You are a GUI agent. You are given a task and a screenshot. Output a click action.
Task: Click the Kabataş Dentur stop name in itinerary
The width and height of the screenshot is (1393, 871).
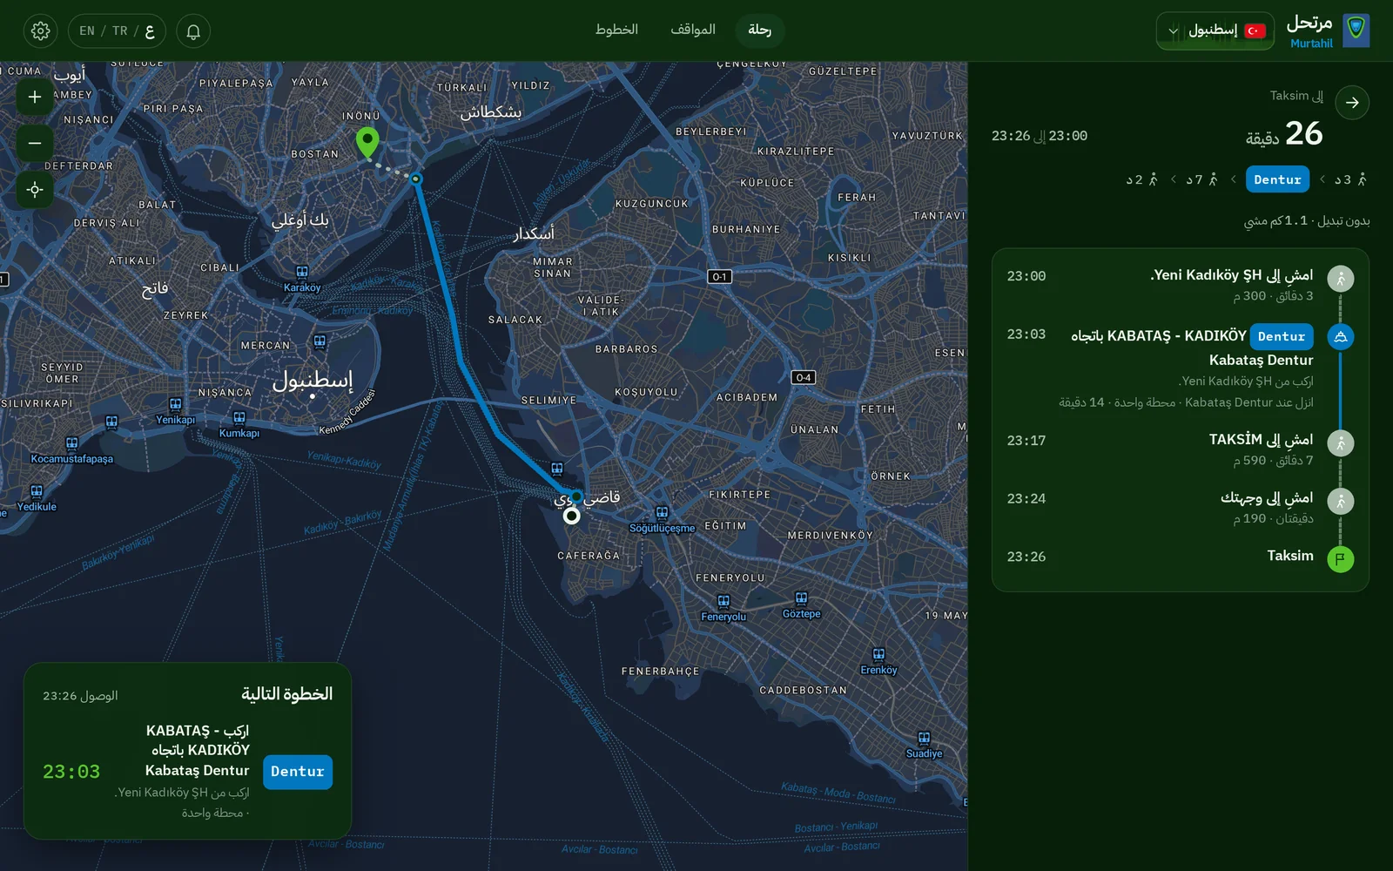click(1261, 360)
